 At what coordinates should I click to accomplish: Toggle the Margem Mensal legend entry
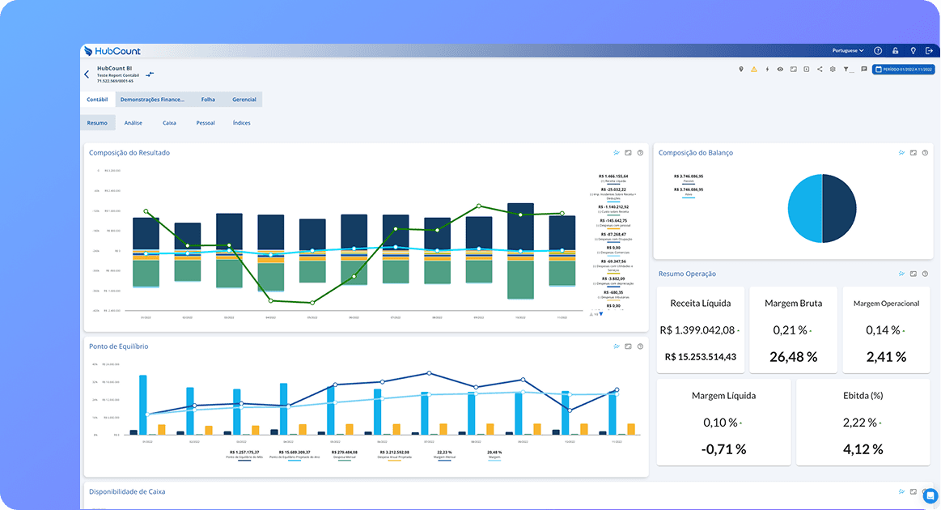pyautogui.click(x=444, y=455)
